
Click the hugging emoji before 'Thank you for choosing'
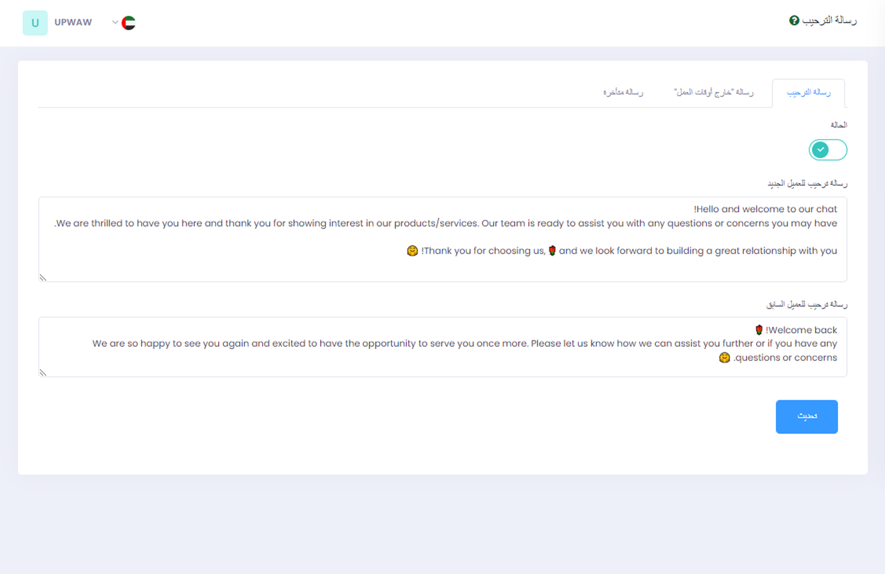(x=412, y=251)
